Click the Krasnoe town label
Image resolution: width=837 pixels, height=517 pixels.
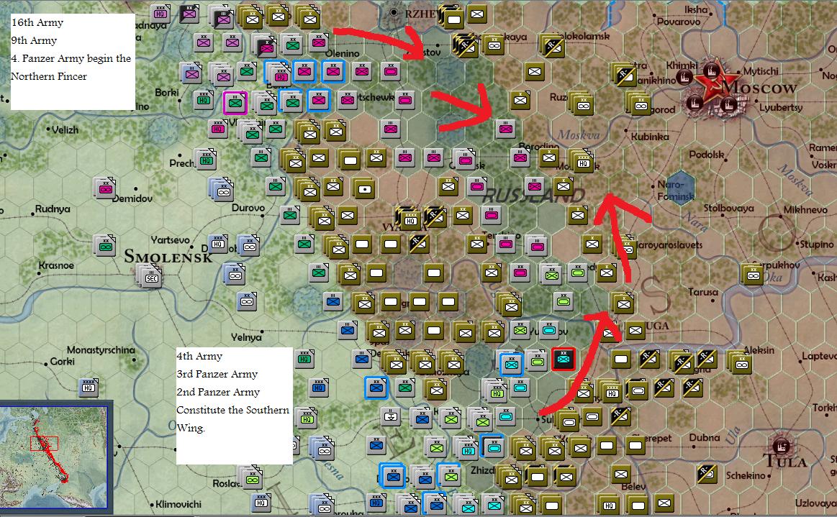point(56,265)
